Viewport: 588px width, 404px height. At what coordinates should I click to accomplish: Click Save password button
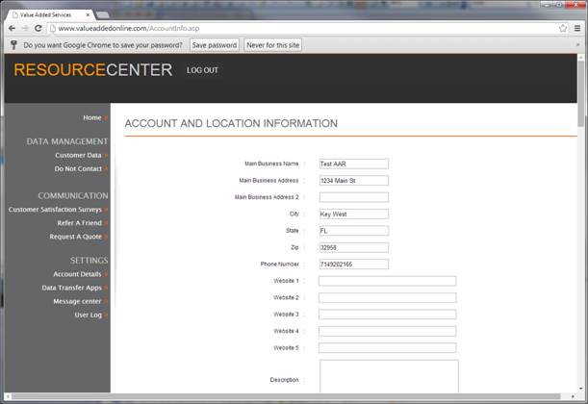pos(215,45)
